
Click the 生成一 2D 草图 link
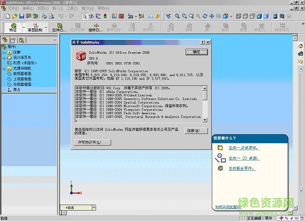tap(244, 158)
